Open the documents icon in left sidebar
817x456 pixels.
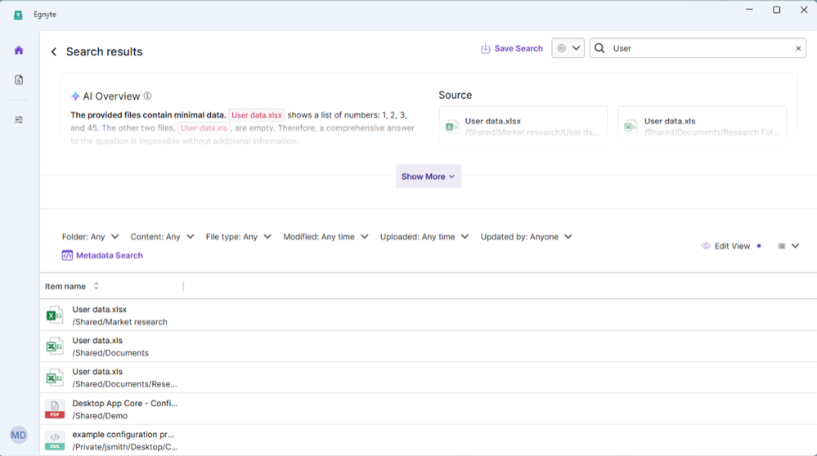click(19, 79)
